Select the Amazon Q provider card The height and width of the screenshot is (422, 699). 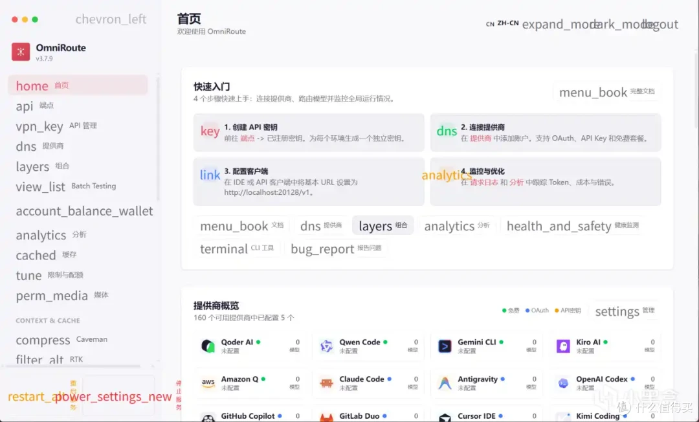[x=250, y=383]
